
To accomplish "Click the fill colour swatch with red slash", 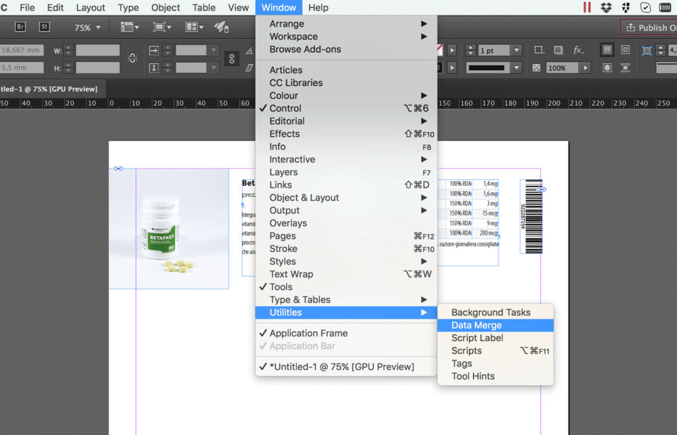I will click(440, 50).
